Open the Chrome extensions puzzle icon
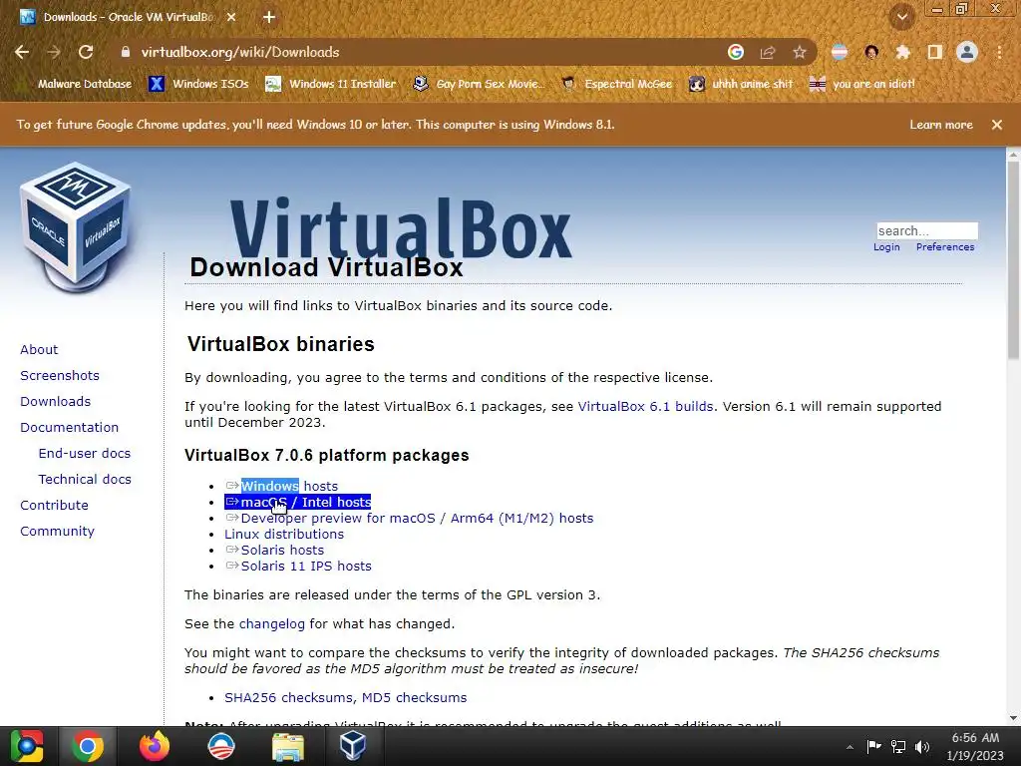This screenshot has width=1021, height=766. 902,52
